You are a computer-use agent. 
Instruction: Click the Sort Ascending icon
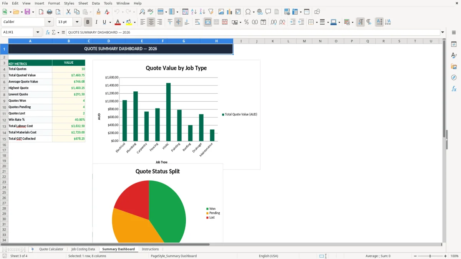point(194,12)
